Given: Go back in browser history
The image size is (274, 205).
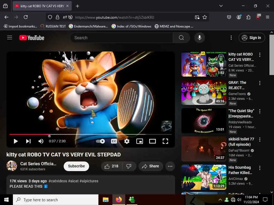Looking at the screenshot, I should coord(6,17).
